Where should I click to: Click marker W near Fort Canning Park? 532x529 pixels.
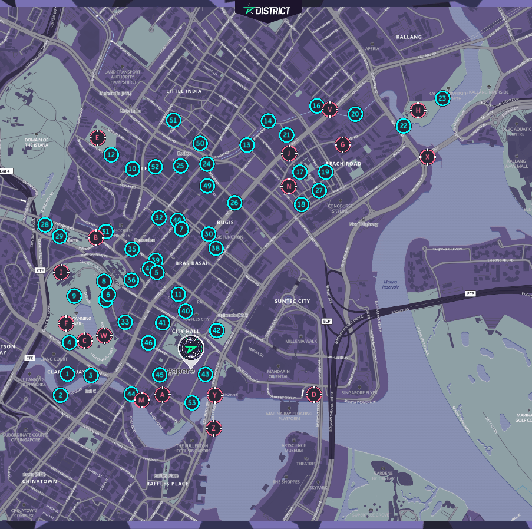click(x=104, y=335)
